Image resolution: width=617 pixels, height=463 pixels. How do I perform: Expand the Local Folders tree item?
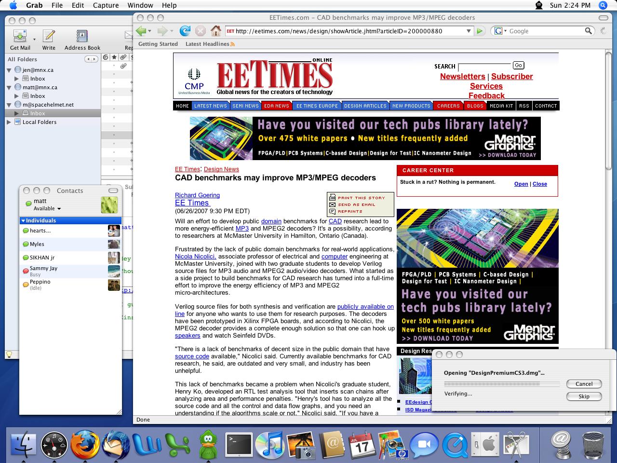tap(9, 122)
